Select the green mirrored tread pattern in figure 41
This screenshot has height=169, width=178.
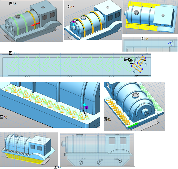click(151, 98)
